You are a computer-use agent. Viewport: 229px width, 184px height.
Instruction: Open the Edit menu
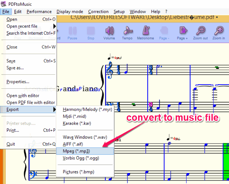click(18, 12)
